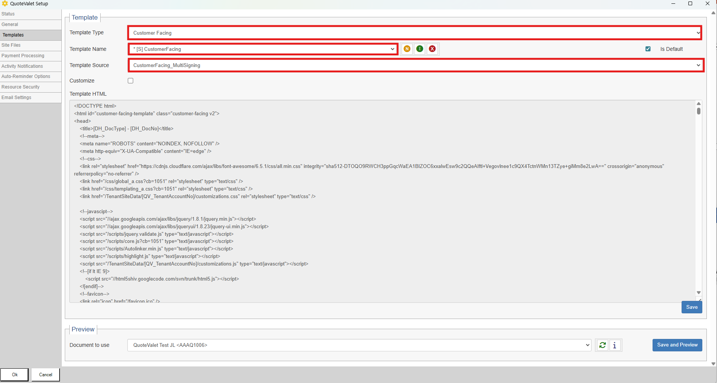Image resolution: width=717 pixels, height=383 pixels.
Task: Click the green template info icon
Action: coord(420,49)
